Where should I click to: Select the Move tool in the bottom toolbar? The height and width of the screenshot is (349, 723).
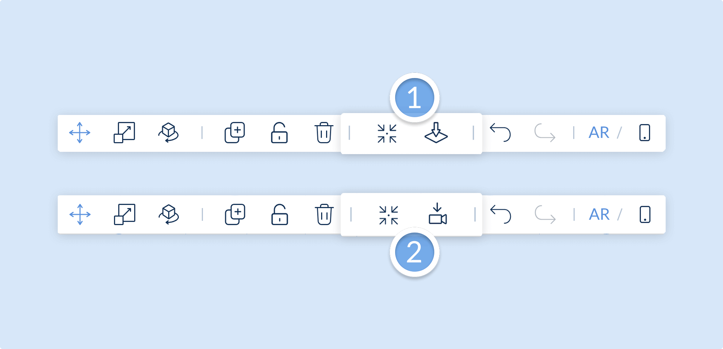click(80, 214)
